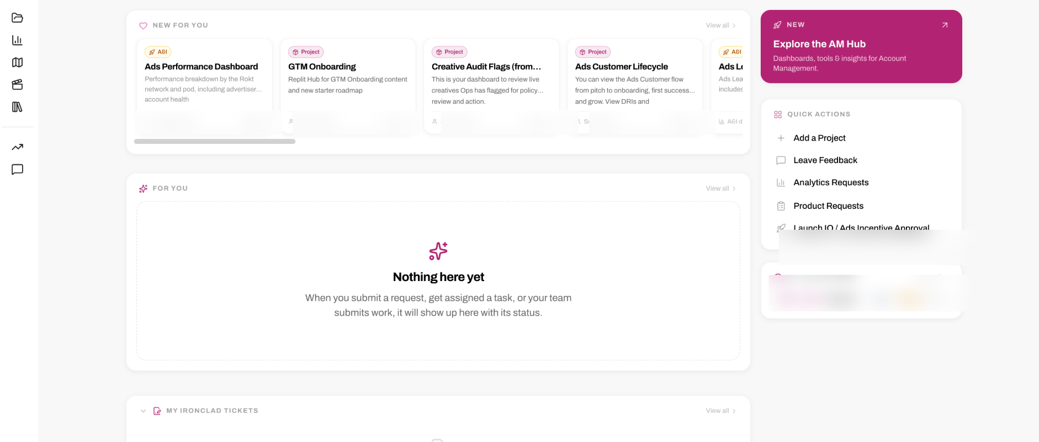
Task: Select Add a Project quick action
Action: coord(819,138)
